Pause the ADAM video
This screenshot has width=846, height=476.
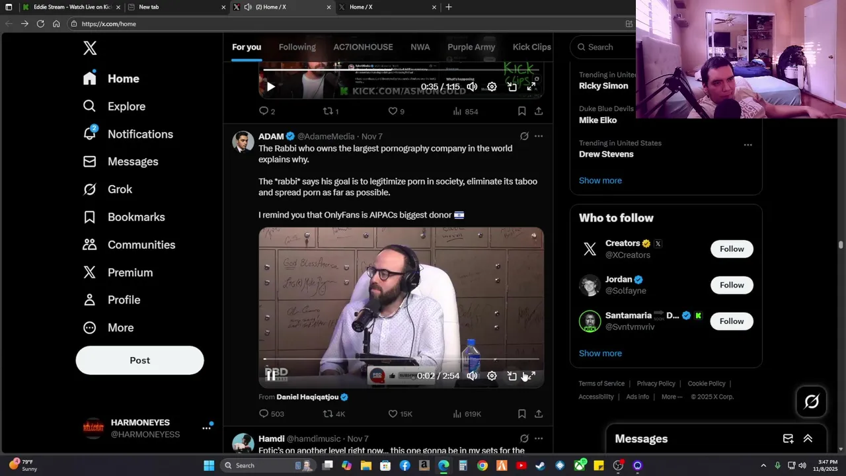tap(271, 376)
